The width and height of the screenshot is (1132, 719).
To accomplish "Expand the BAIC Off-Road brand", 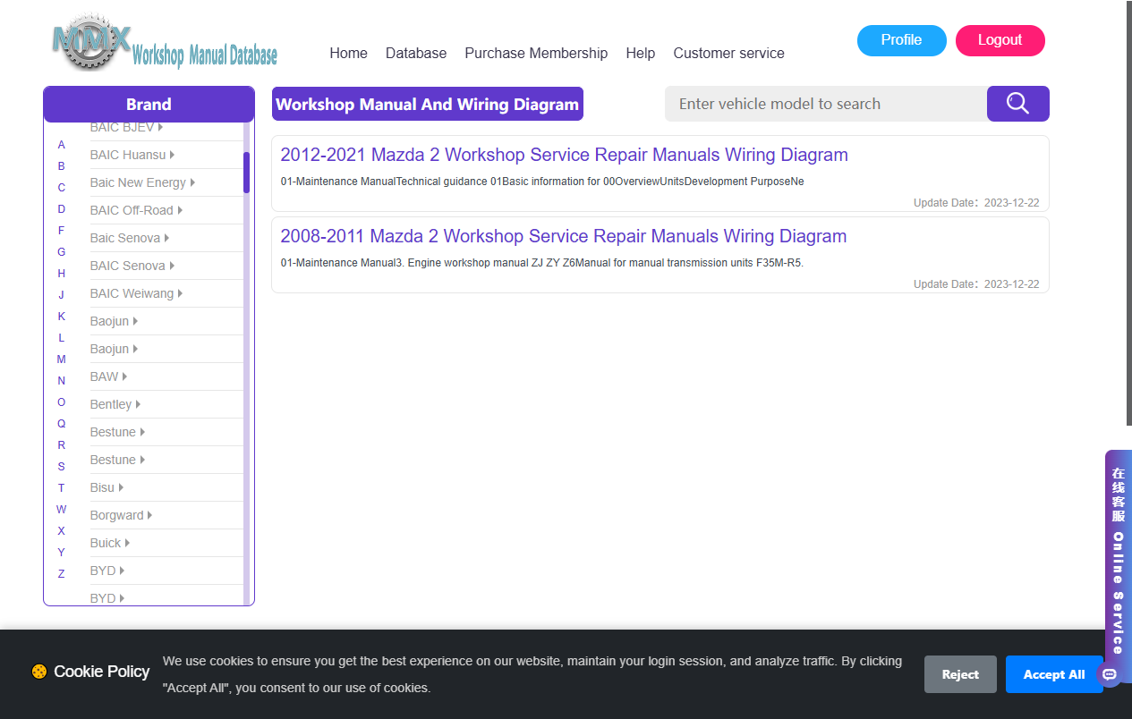I will (136, 210).
